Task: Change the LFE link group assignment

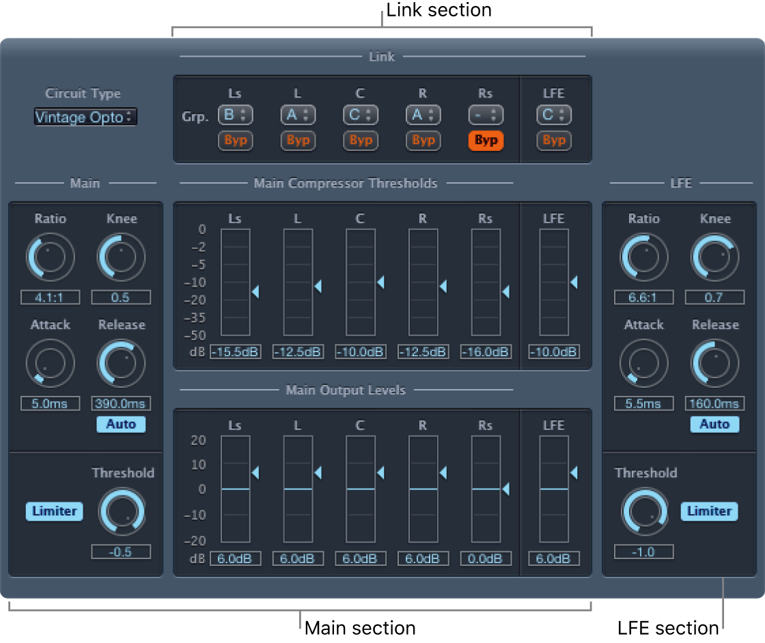Action: (554, 114)
